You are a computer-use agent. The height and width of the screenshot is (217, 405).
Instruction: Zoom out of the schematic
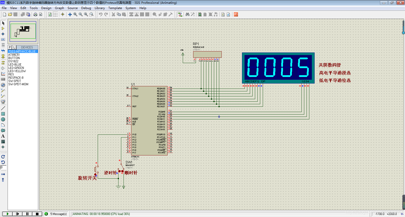[x=80, y=14]
